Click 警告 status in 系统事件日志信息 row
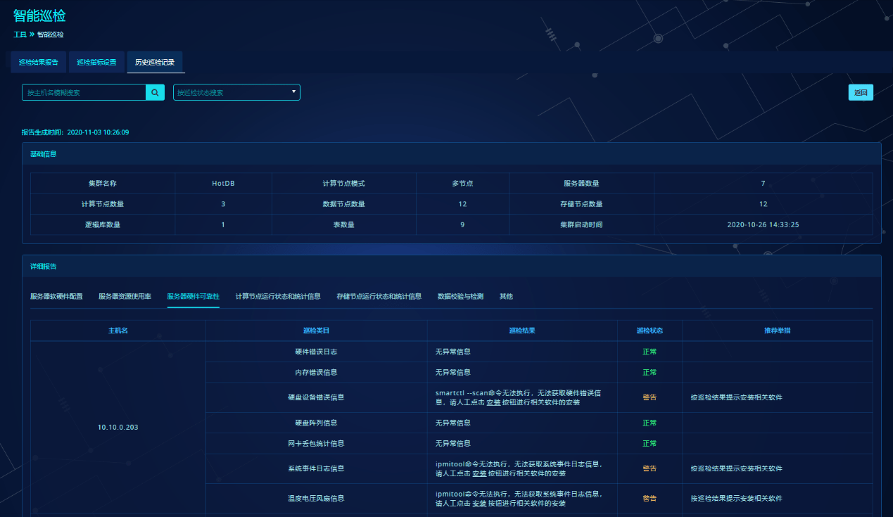 (x=650, y=468)
